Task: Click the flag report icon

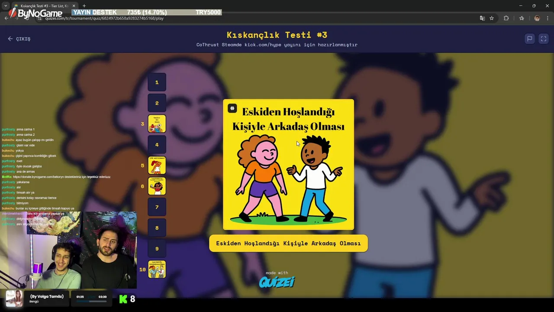Action: 529,39
